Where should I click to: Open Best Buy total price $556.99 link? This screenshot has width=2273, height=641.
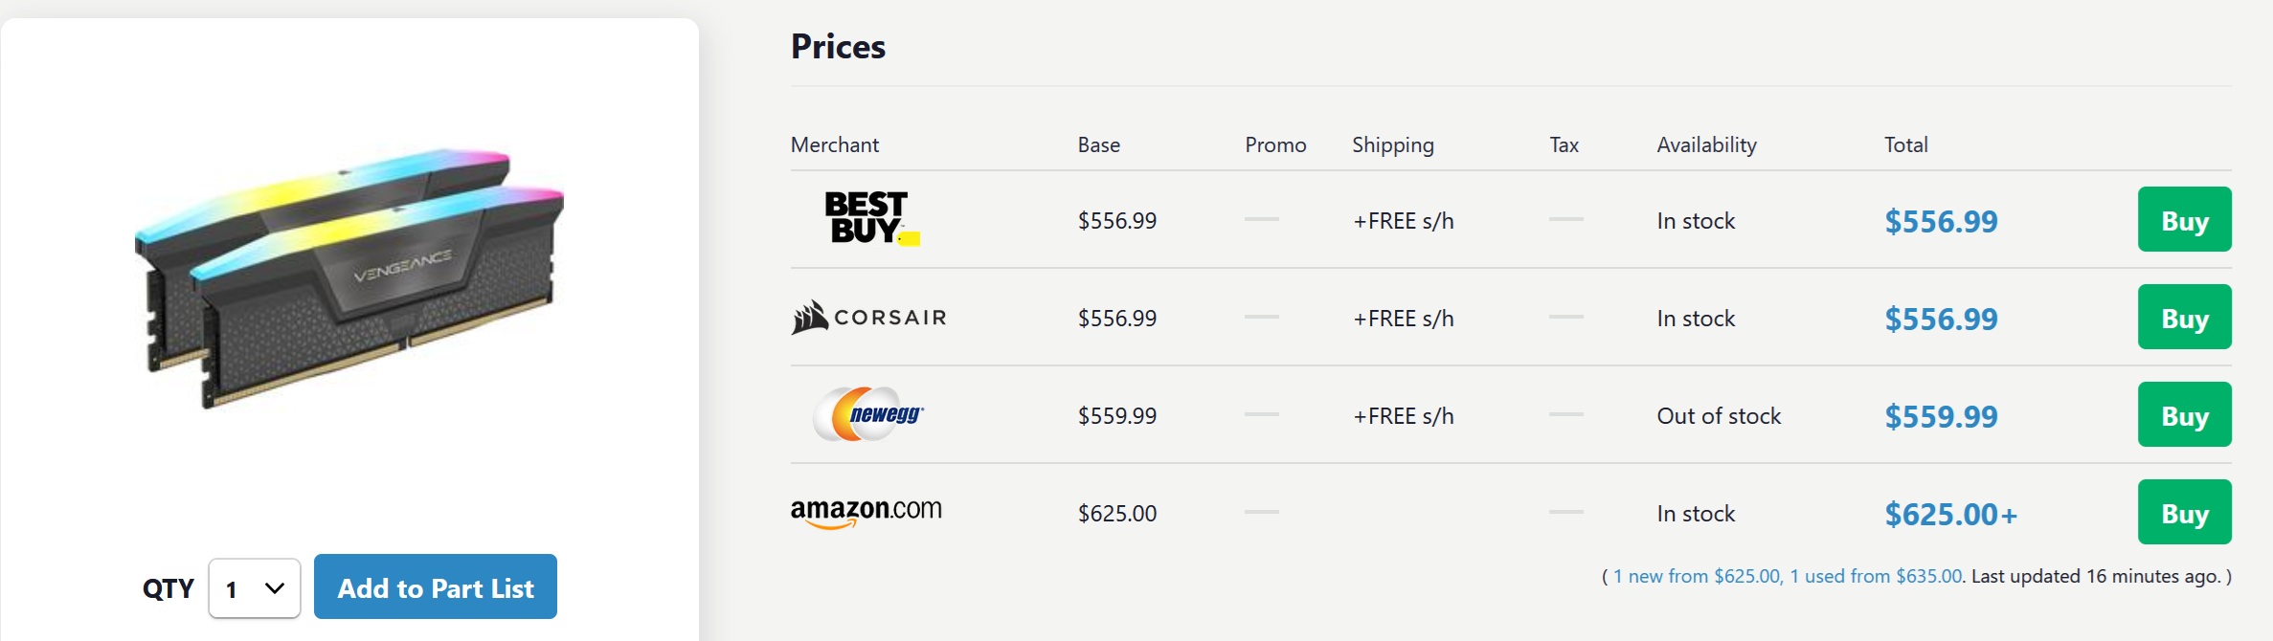pyautogui.click(x=1941, y=221)
